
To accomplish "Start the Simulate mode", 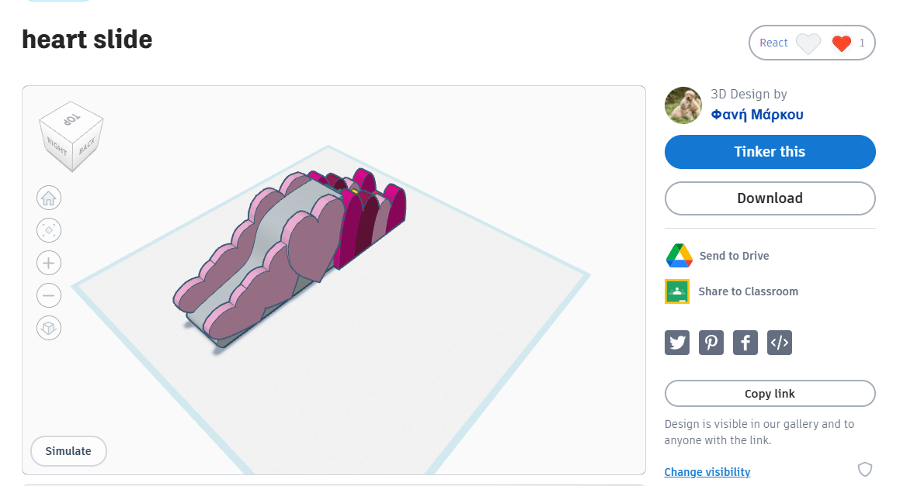I will click(x=68, y=451).
